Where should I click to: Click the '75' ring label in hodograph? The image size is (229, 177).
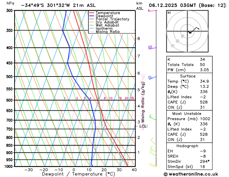click(x=173, y=46)
